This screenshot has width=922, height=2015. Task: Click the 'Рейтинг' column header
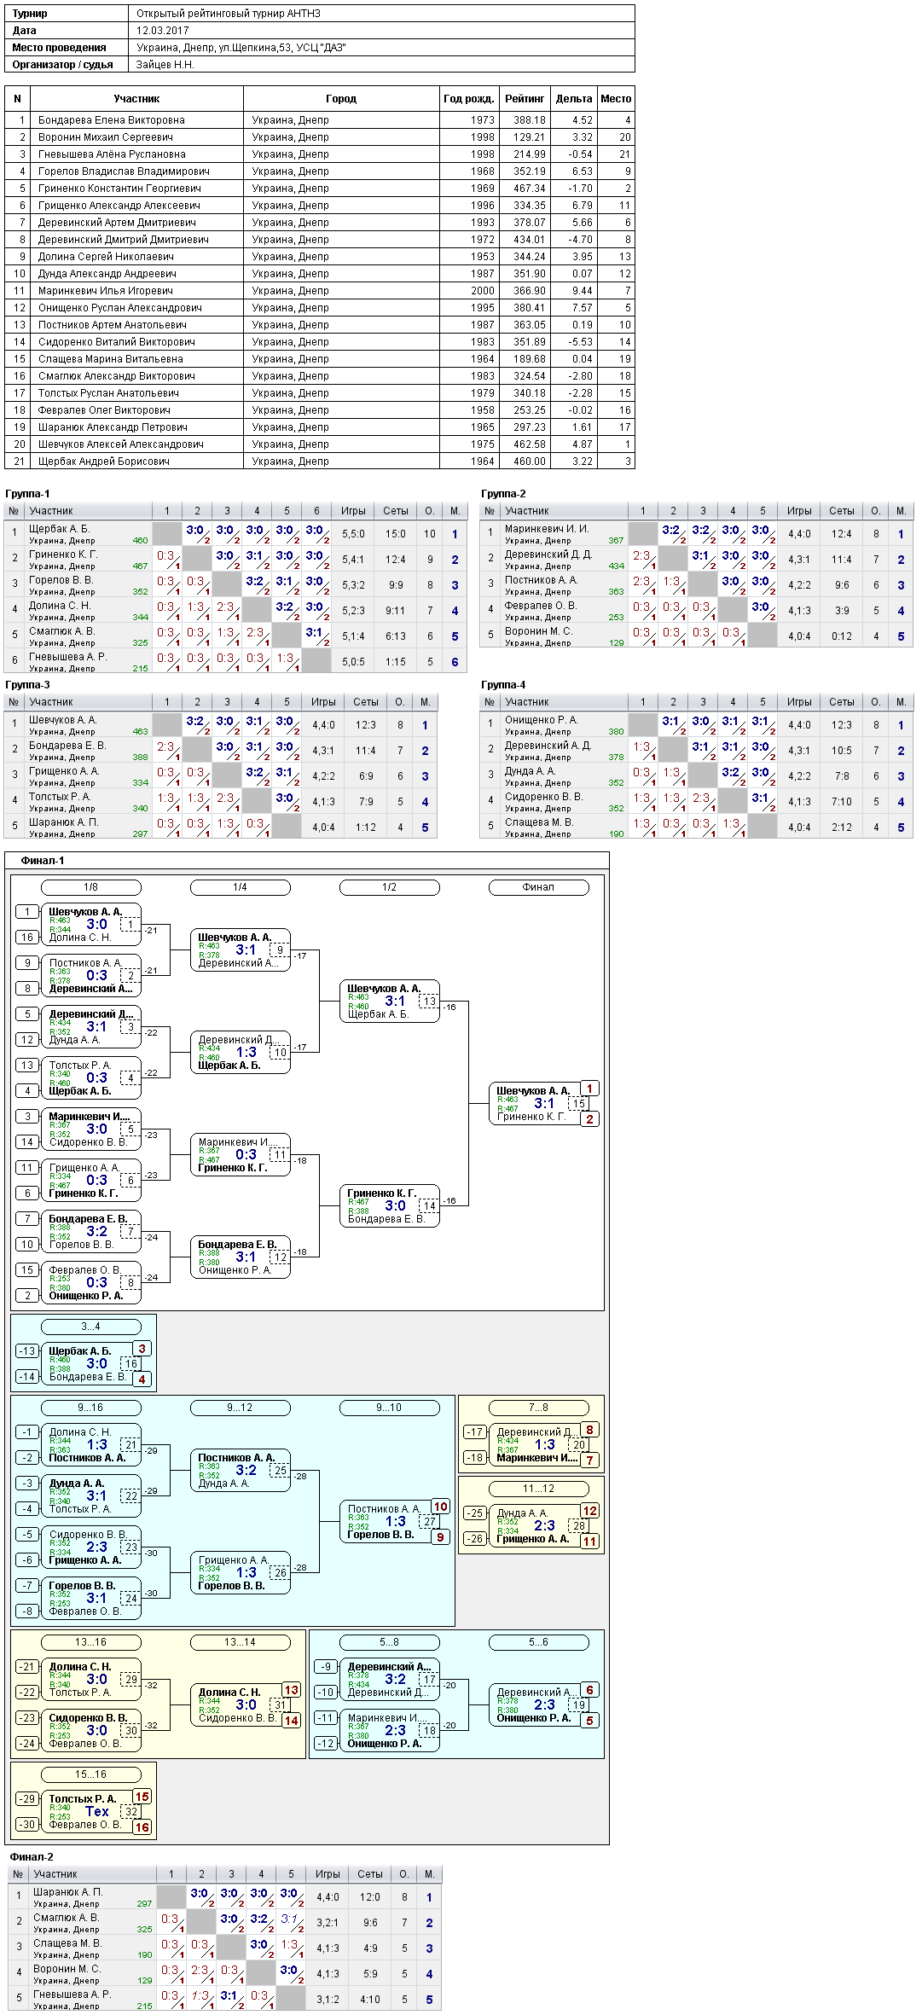pos(525,99)
